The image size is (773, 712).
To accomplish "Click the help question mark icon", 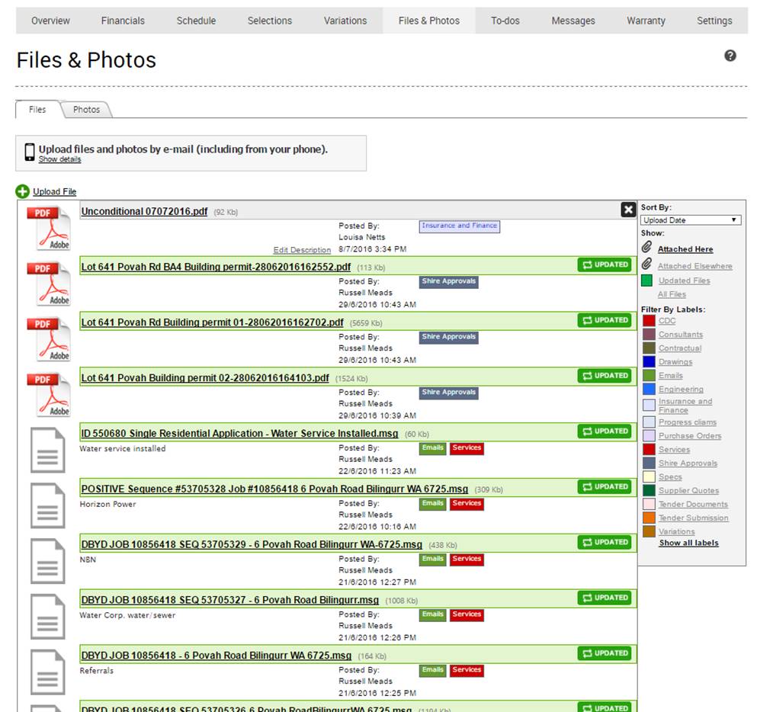I will click(x=730, y=56).
